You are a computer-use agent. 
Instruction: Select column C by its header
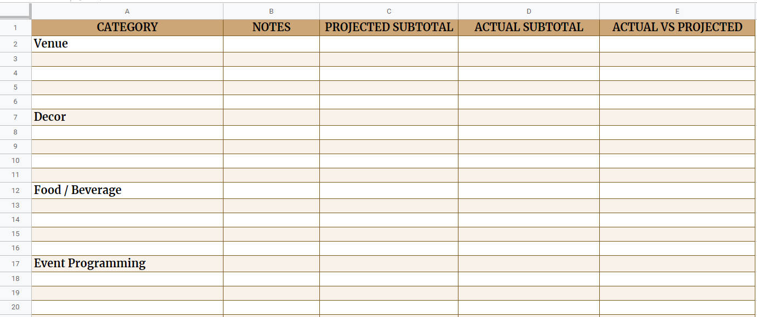388,10
